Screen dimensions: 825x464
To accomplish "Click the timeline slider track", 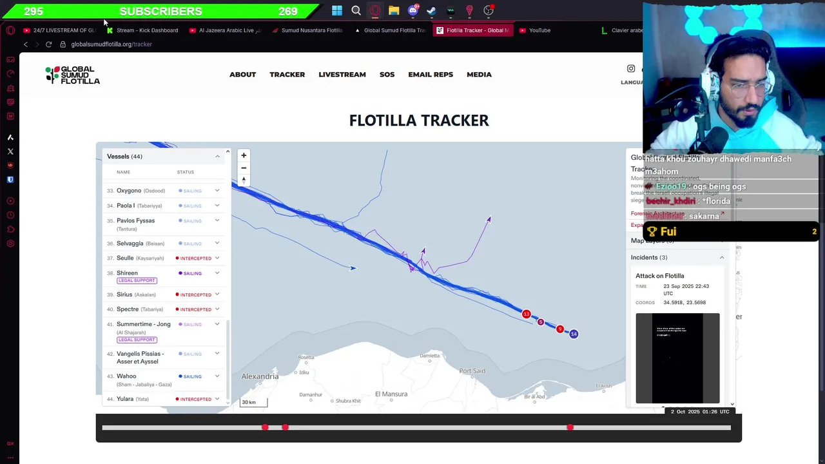I will pyautogui.click(x=416, y=427).
